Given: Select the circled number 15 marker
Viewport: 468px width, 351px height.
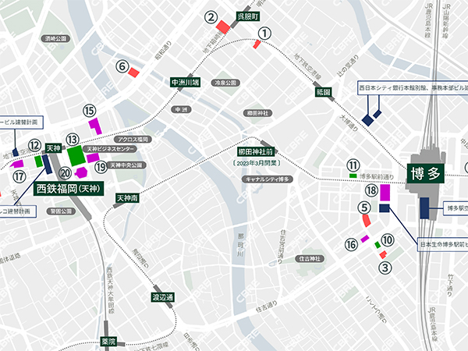Looking at the screenshot, I should (x=90, y=111).
